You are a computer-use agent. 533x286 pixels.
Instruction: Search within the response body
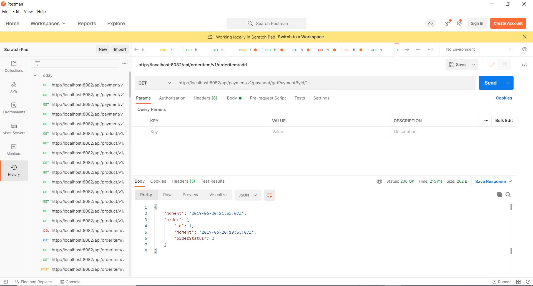(x=508, y=195)
